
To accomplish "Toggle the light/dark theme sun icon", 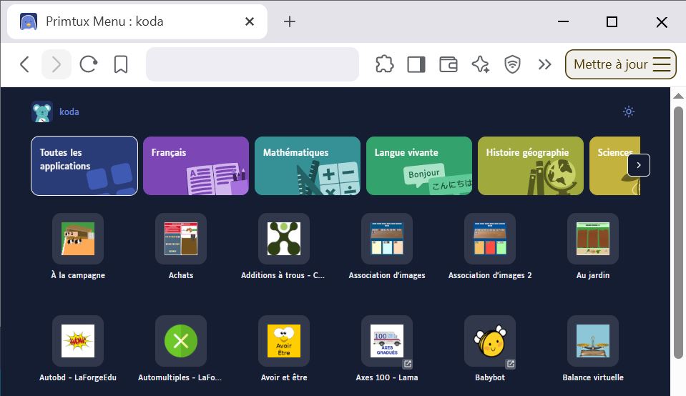I will pyautogui.click(x=629, y=112).
